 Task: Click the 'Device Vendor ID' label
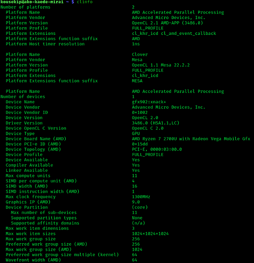pos(27,113)
